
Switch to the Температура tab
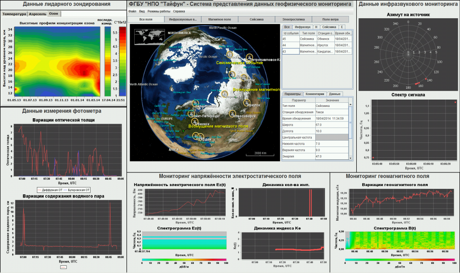point(14,14)
